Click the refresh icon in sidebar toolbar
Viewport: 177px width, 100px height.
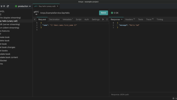[x=8, y=6]
